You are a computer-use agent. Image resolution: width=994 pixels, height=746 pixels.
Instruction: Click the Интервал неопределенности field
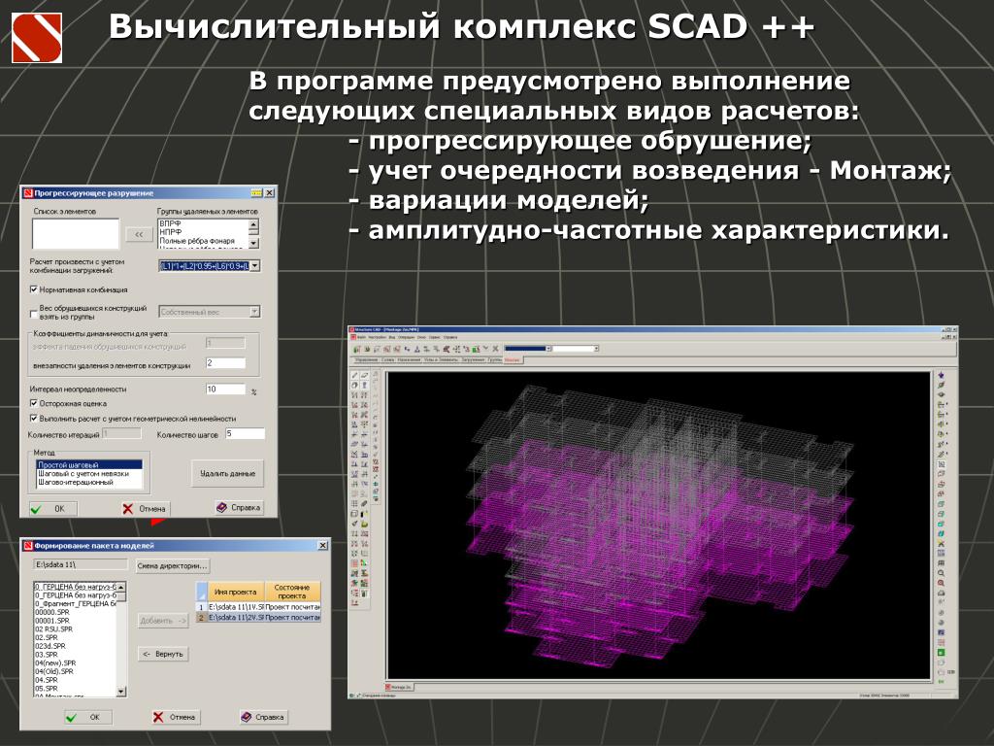pyautogui.click(x=225, y=390)
